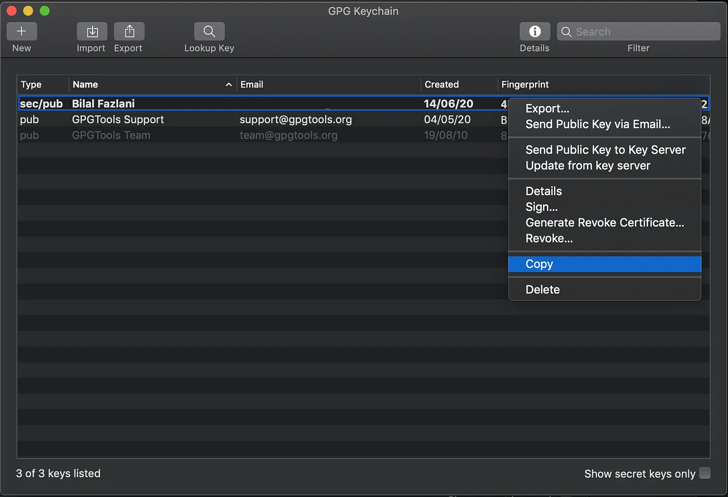Select Send Public Key via Email…
This screenshot has width=728, height=497.
coord(597,124)
